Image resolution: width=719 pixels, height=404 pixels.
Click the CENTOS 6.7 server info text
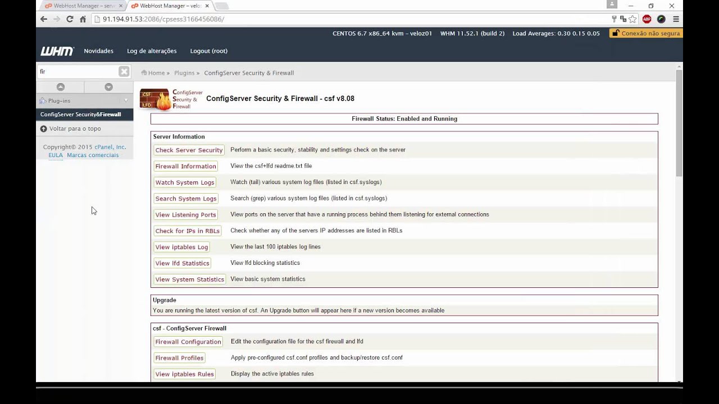coord(382,34)
